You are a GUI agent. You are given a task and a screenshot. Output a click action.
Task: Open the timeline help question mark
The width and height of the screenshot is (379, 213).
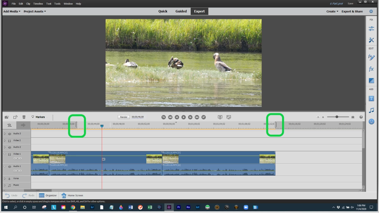click(361, 117)
